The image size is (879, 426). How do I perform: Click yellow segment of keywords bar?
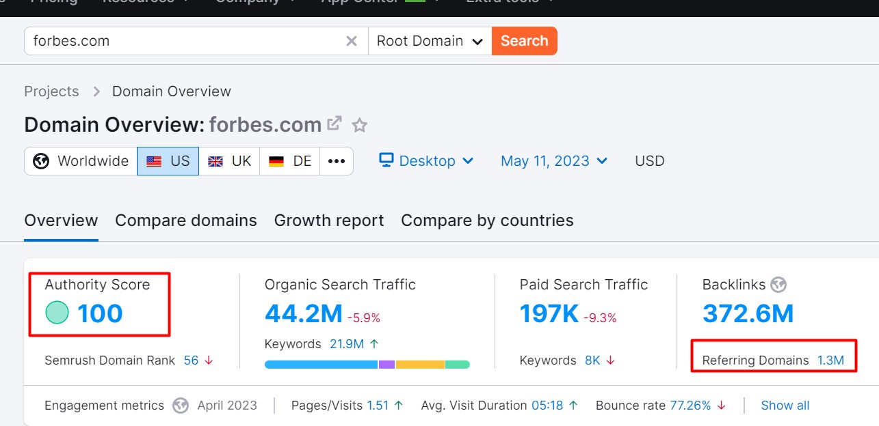click(x=421, y=365)
